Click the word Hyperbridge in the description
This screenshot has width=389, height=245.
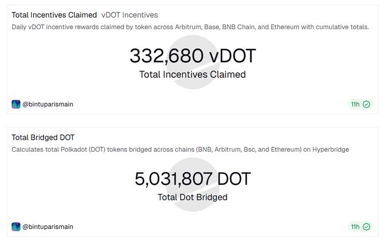328,149
